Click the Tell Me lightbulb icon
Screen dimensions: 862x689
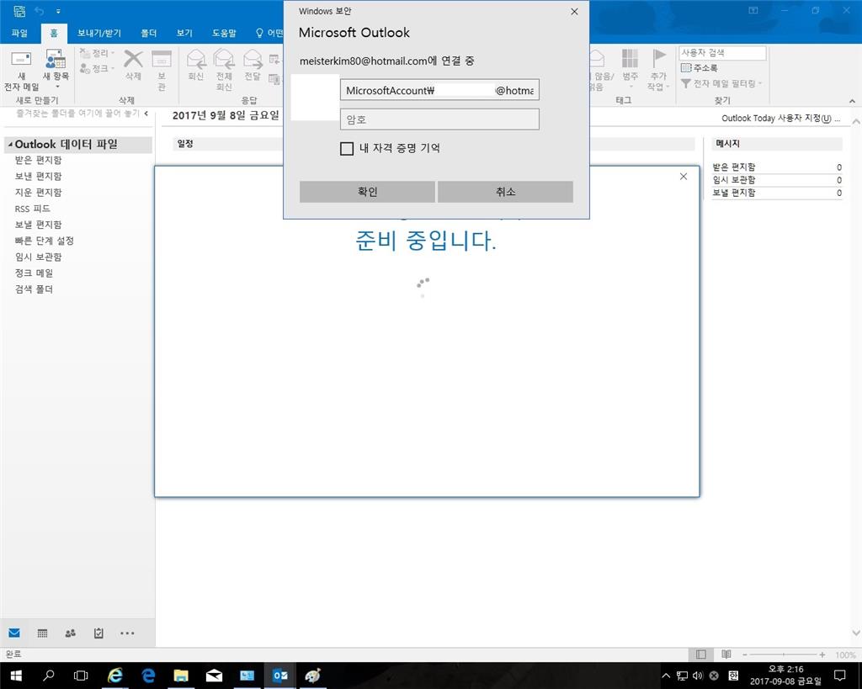coord(259,33)
